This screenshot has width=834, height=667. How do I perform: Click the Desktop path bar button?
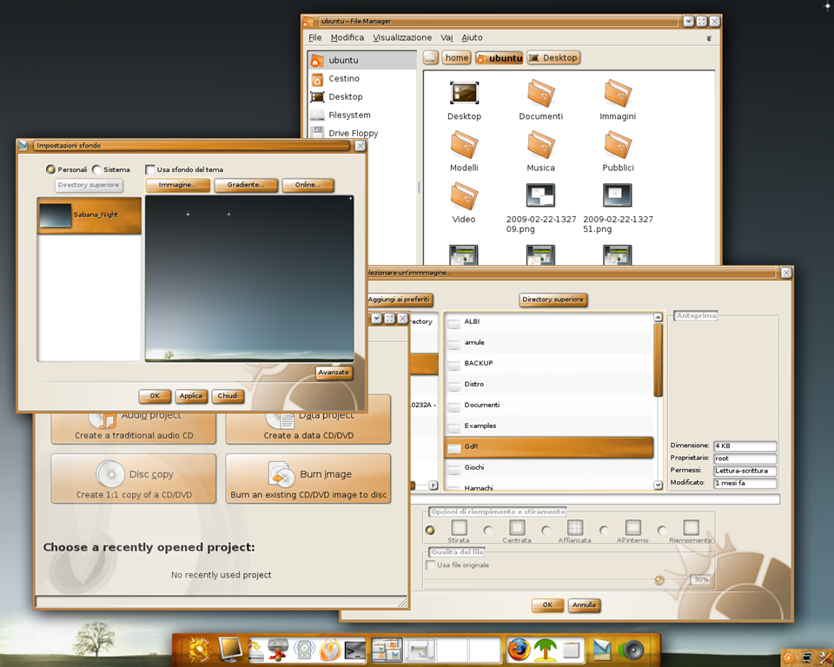click(553, 57)
